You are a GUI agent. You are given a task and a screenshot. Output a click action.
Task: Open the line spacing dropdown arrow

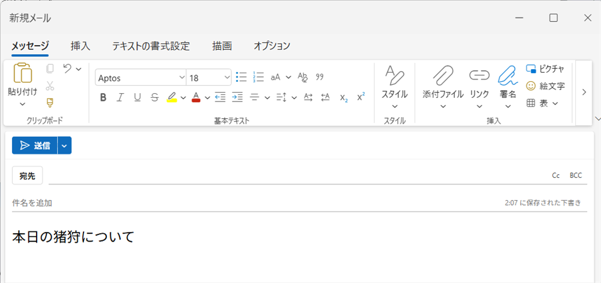pyautogui.click(x=294, y=97)
